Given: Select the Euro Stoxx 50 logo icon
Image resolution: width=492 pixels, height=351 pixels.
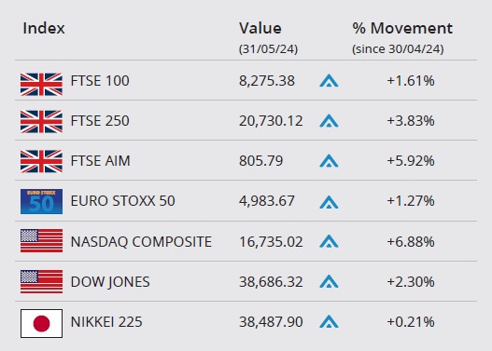Looking at the screenshot, I should pos(41,201).
